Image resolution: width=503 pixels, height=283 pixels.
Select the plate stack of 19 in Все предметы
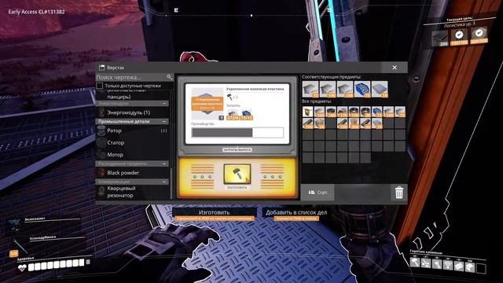(x=377, y=123)
